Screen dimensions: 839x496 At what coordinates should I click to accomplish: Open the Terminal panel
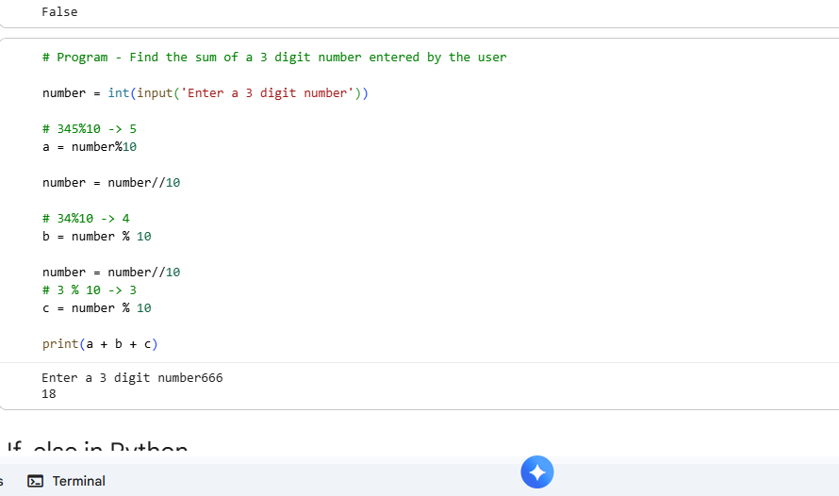[x=66, y=481]
